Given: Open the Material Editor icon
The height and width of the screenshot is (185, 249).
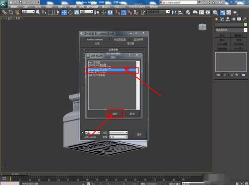Looking at the screenshot, I should tap(215, 12).
